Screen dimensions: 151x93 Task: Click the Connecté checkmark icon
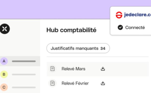pos(120,27)
